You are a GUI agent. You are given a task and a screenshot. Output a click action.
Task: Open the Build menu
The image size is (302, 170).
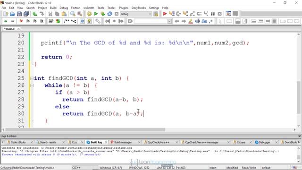pyautogui.click(x=53, y=8)
